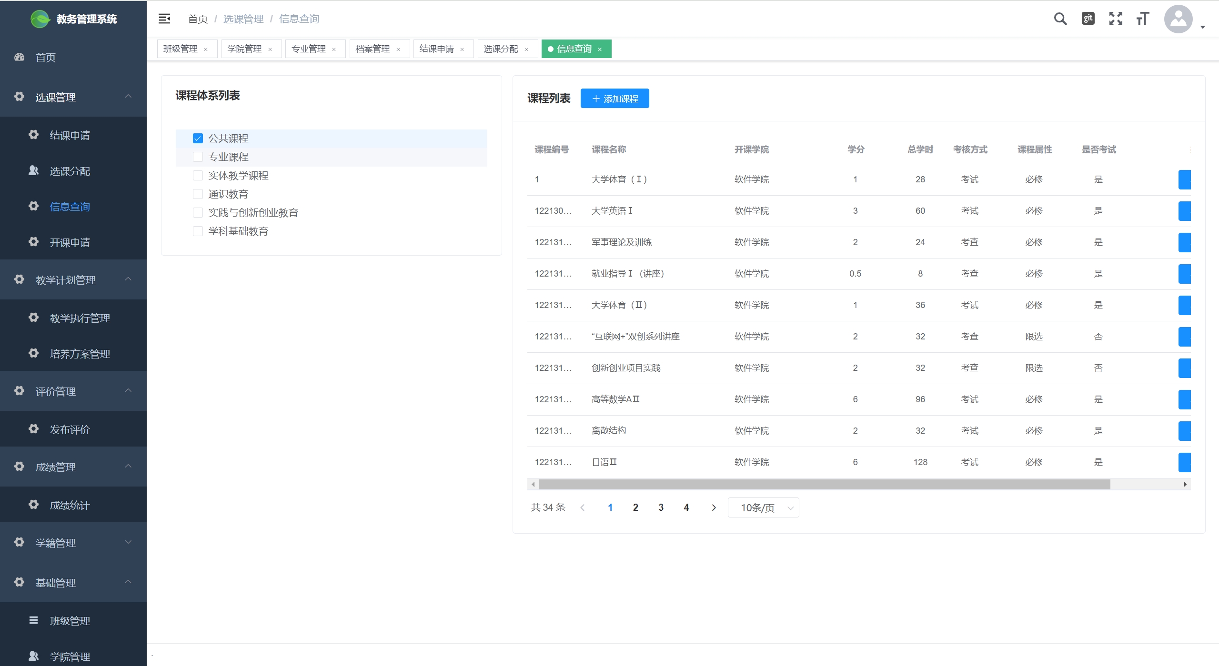Open the 10条/页 page size dropdown
Image resolution: width=1219 pixels, height=666 pixels.
point(763,507)
